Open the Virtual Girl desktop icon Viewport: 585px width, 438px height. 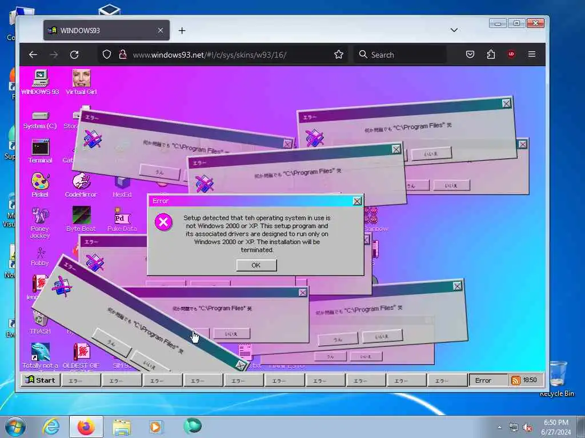pos(81,82)
